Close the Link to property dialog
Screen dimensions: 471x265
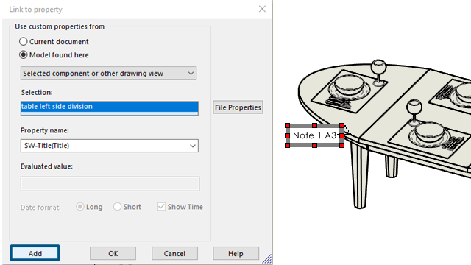click(262, 9)
